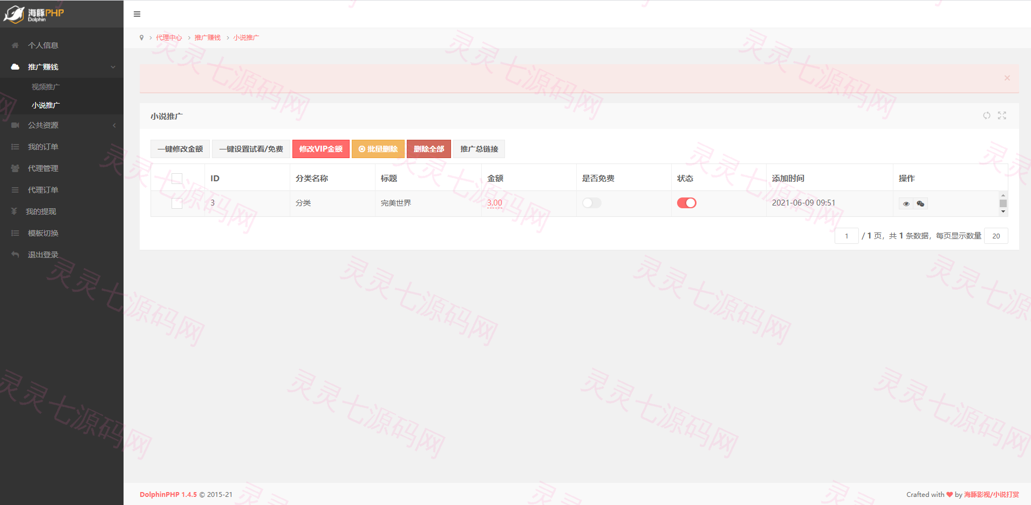Collapse the 推广赚钱 menu chevron
This screenshot has height=505, width=1031.
coord(113,67)
